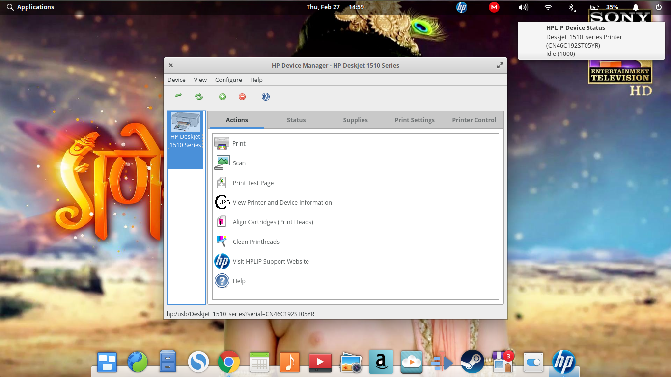Launch Chrome from the dock
The image size is (671, 377).
(x=229, y=362)
